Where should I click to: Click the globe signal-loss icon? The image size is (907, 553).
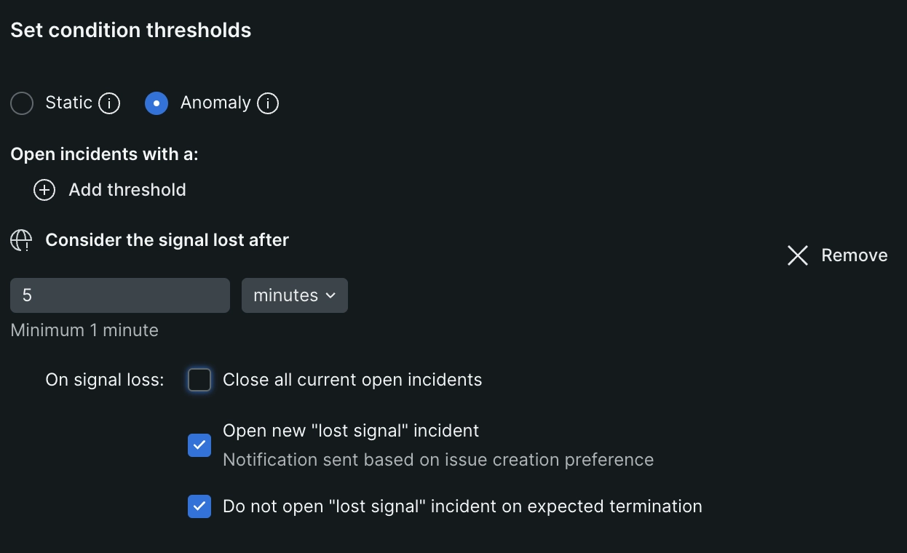pos(21,240)
